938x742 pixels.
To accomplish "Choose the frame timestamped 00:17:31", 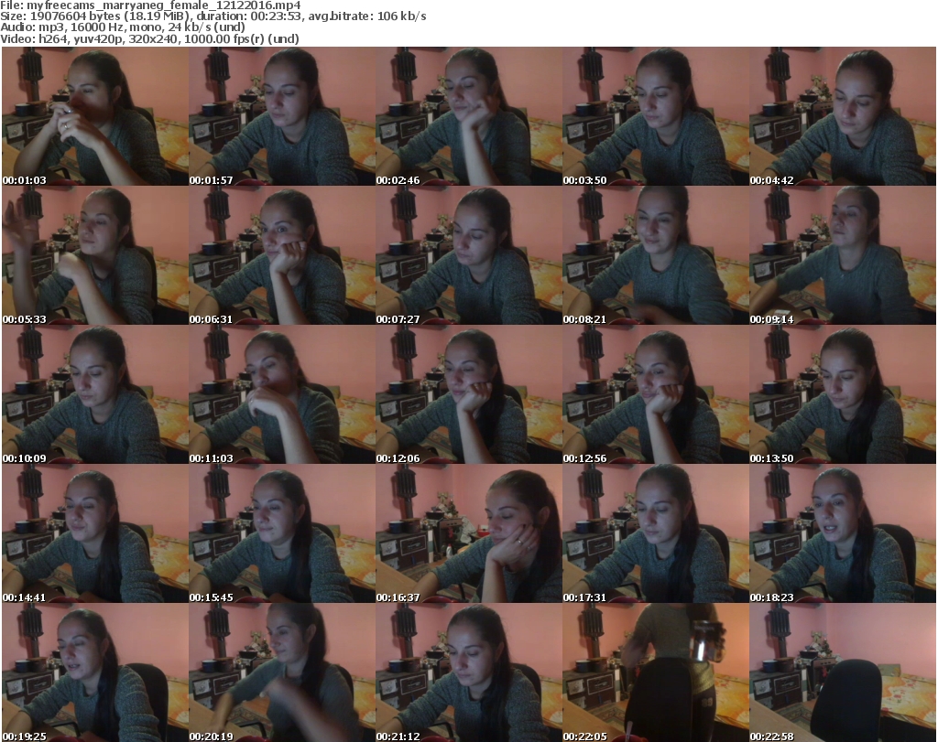I will click(656, 534).
